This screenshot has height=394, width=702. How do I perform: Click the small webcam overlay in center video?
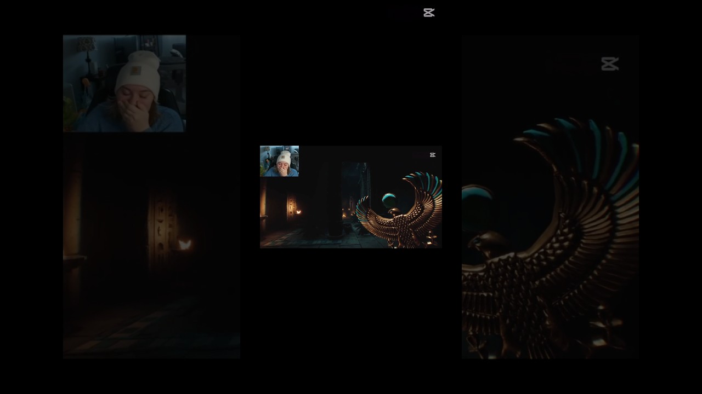tap(279, 161)
